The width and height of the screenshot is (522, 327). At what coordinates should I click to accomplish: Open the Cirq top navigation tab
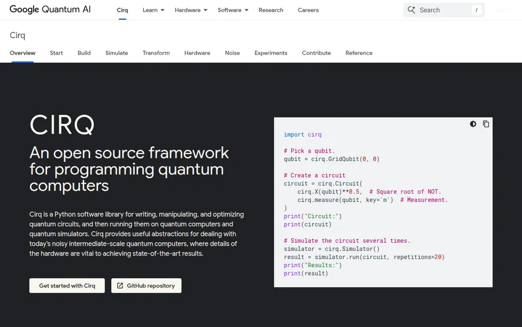point(122,10)
